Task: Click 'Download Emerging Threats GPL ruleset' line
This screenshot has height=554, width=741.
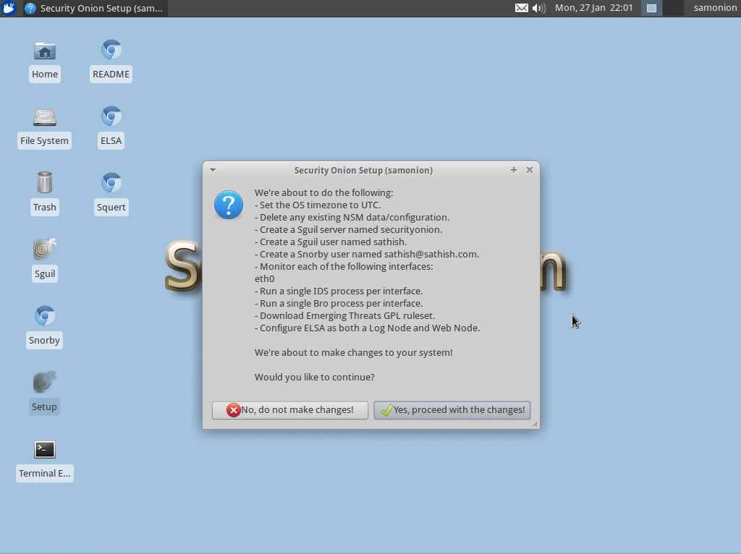Action: [345, 315]
